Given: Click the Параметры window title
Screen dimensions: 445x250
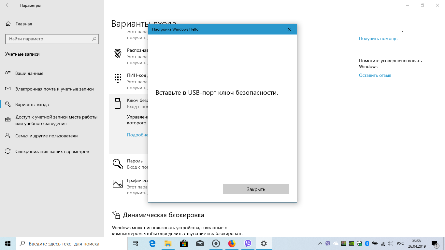Looking at the screenshot, I should coord(30,6).
